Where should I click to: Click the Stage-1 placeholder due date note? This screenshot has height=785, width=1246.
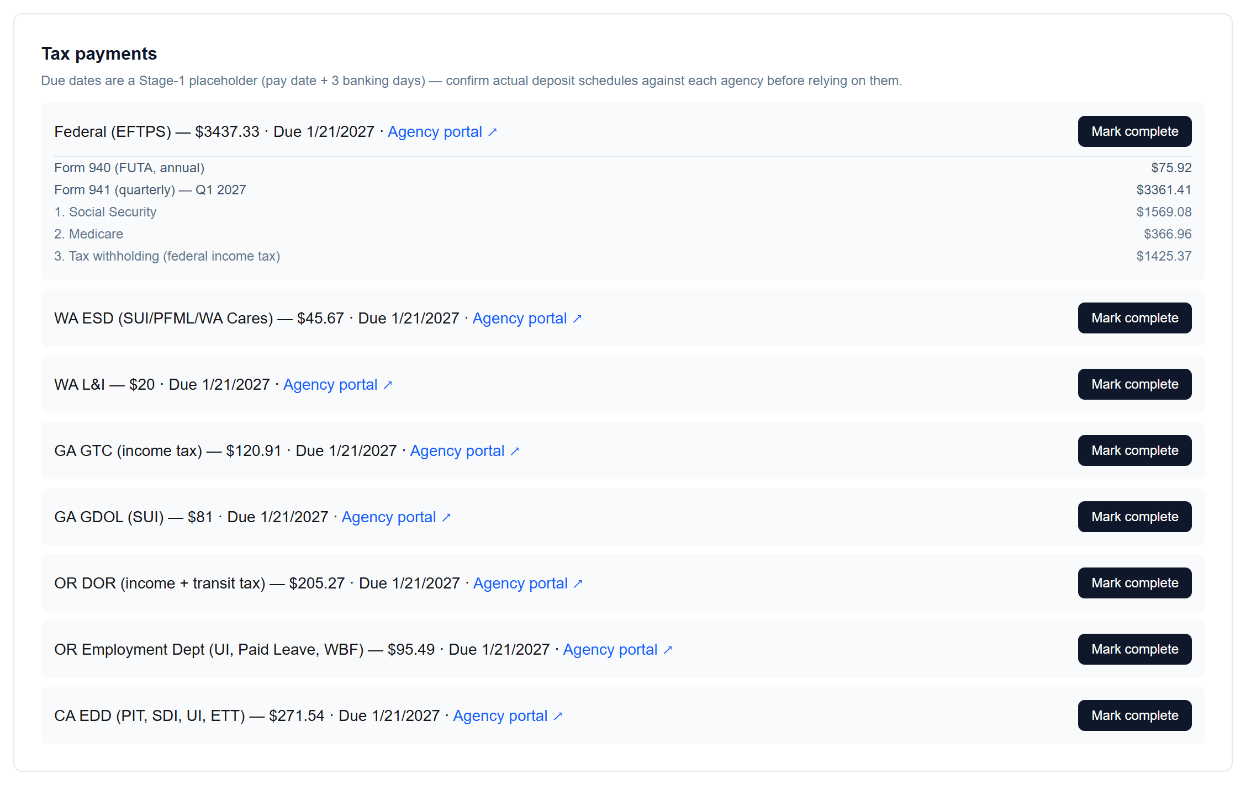[471, 81]
